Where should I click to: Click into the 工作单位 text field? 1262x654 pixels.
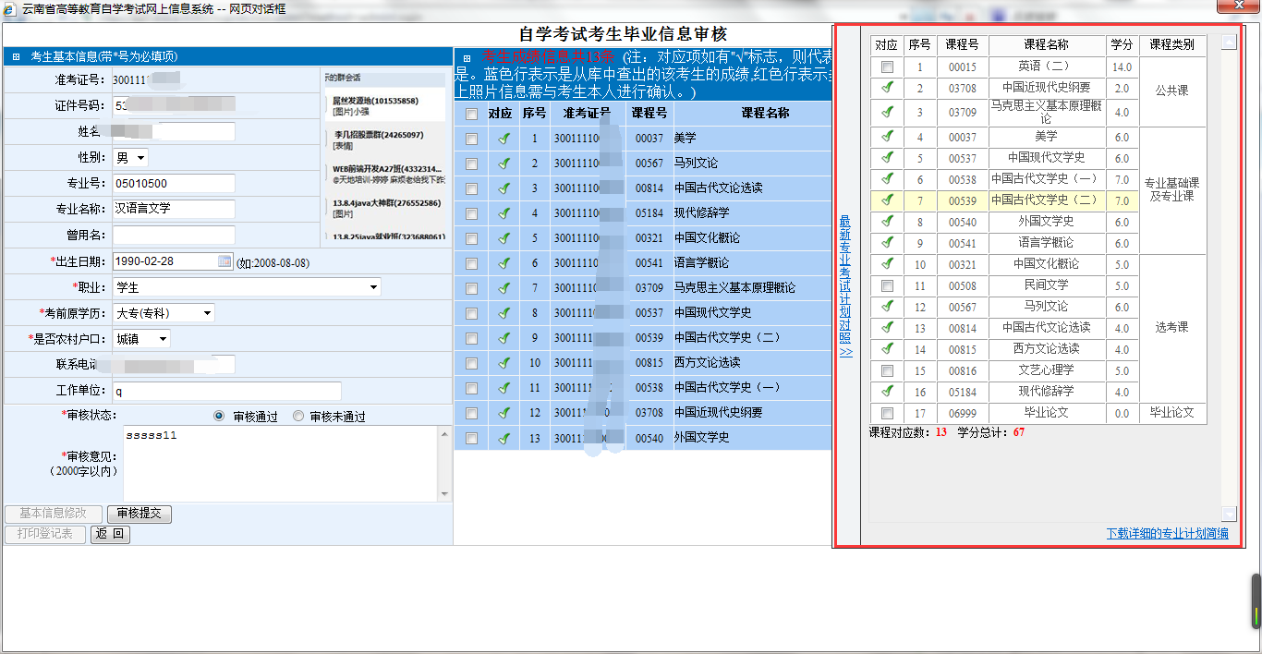[x=226, y=391]
